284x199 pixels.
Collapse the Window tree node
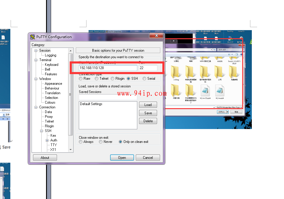point(36,79)
